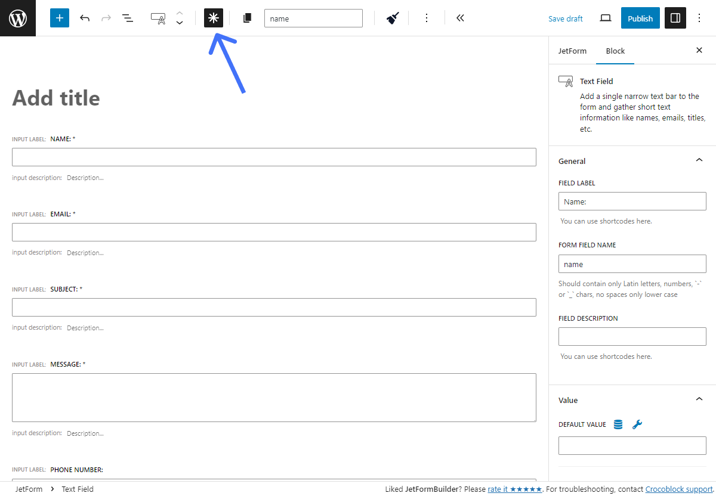Viewport: 716px width, 496px height.
Task: Open the block inserter
Action: point(59,18)
